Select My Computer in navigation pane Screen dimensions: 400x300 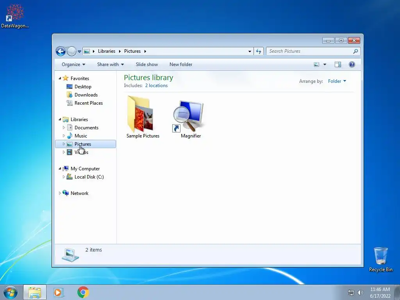(85, 169)
